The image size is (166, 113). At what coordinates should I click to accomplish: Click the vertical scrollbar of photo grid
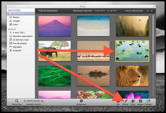click(x=153, y=35)
